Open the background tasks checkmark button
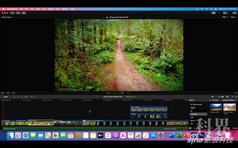 [24, 13]
